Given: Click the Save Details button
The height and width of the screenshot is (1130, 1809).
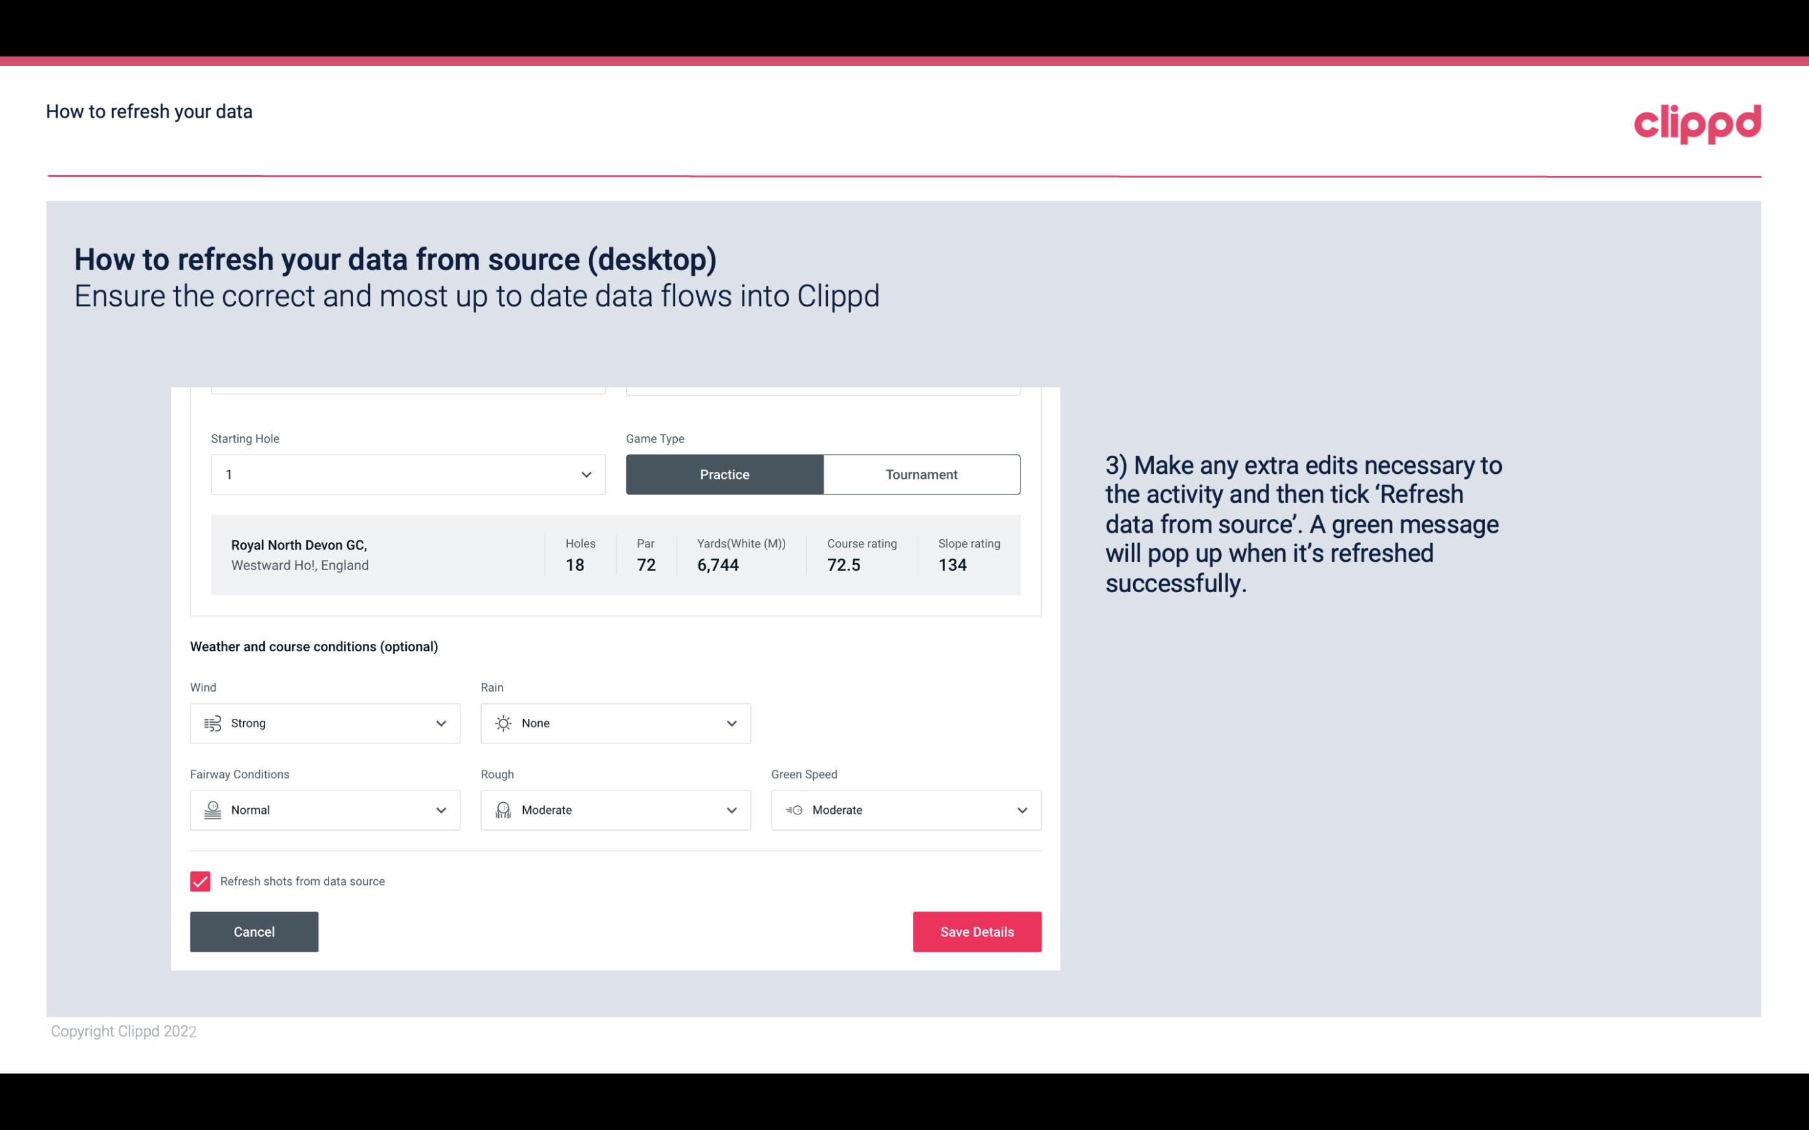Looking at the screenshot, I should pos(975,932).
